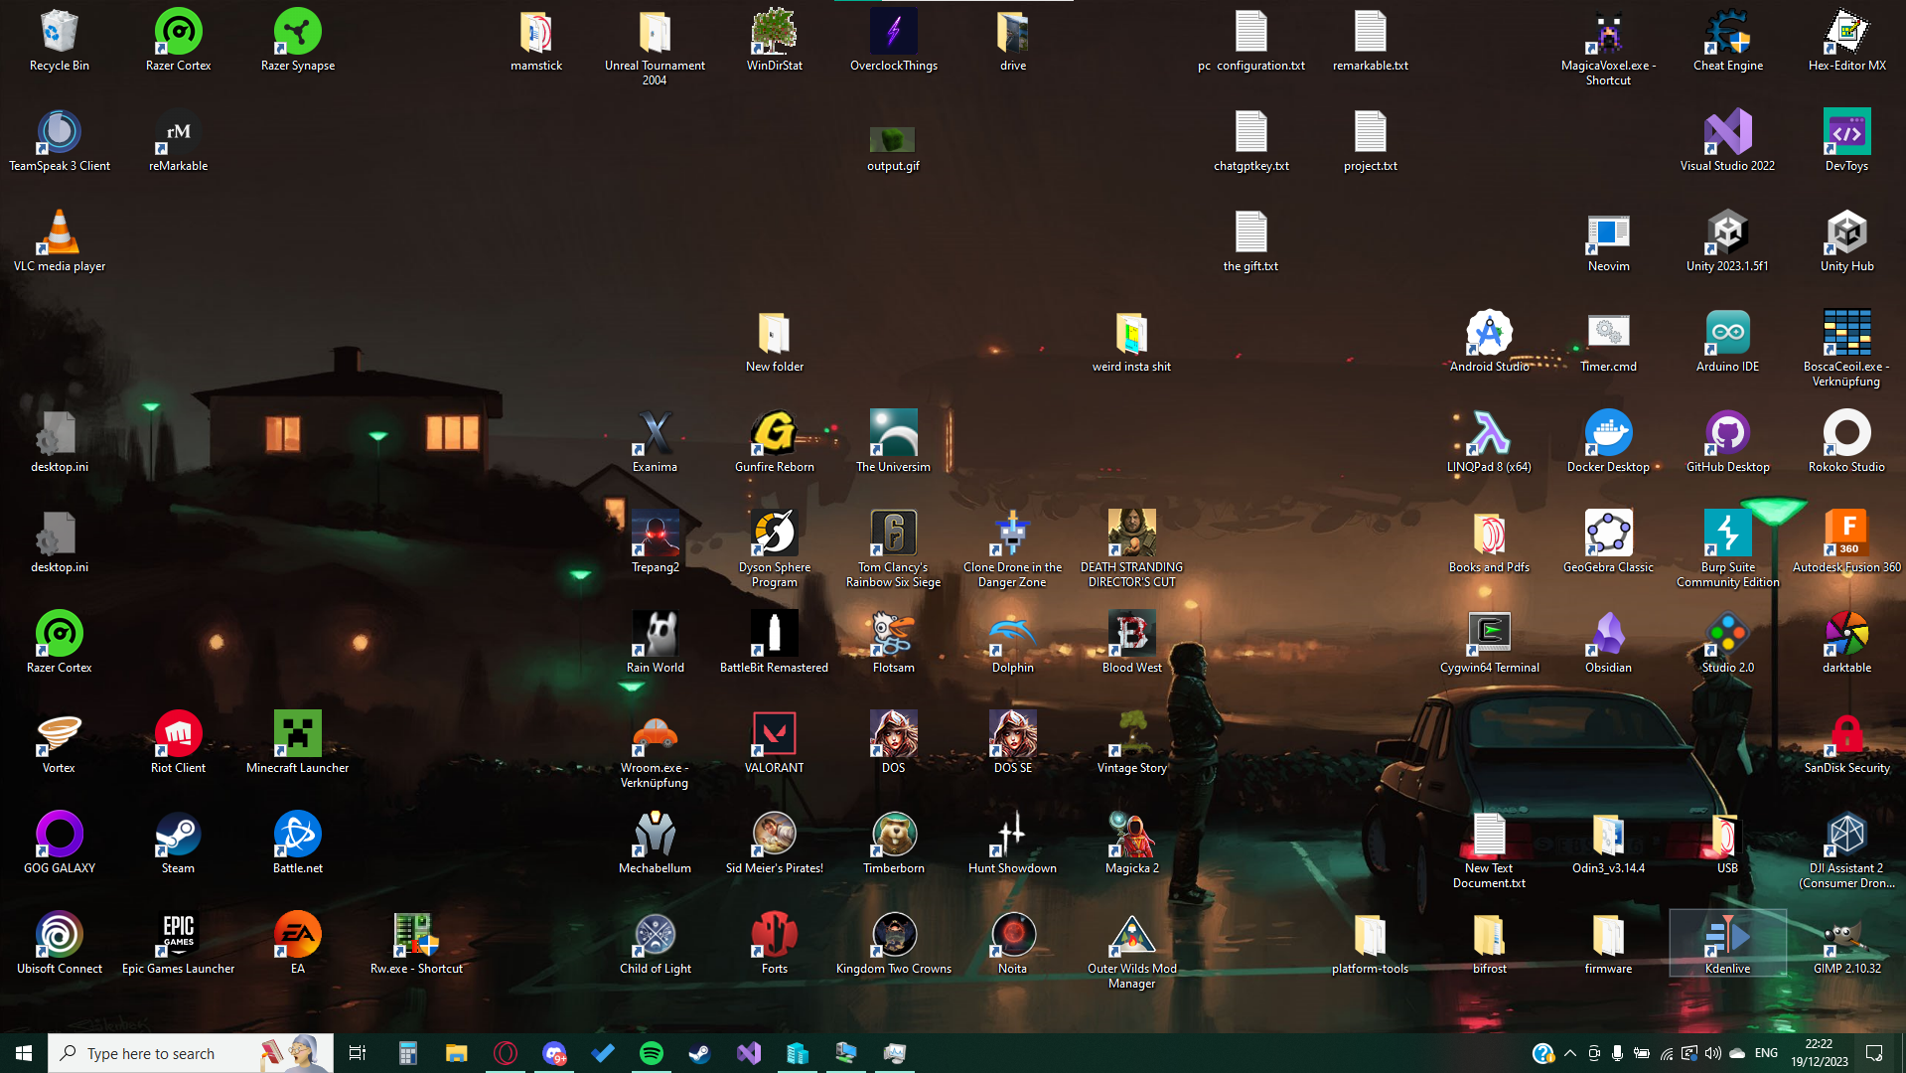This screenshot has height=1073, width=1906.
Task: Focus the Type here to search box
Action: [191, 1053]
